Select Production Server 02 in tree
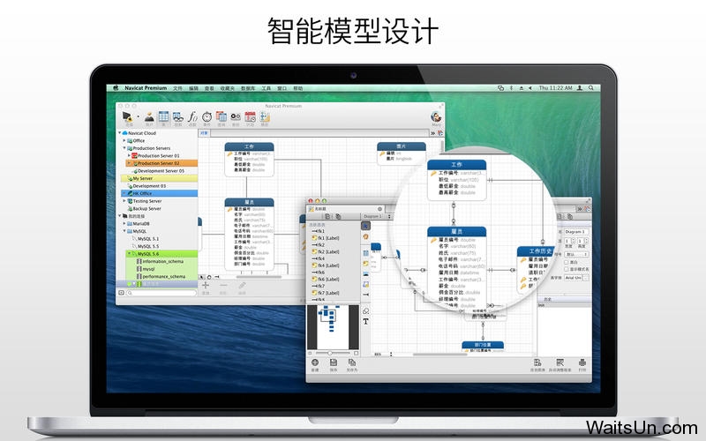This screenshot has height=441, width=706. pos(161,163)
